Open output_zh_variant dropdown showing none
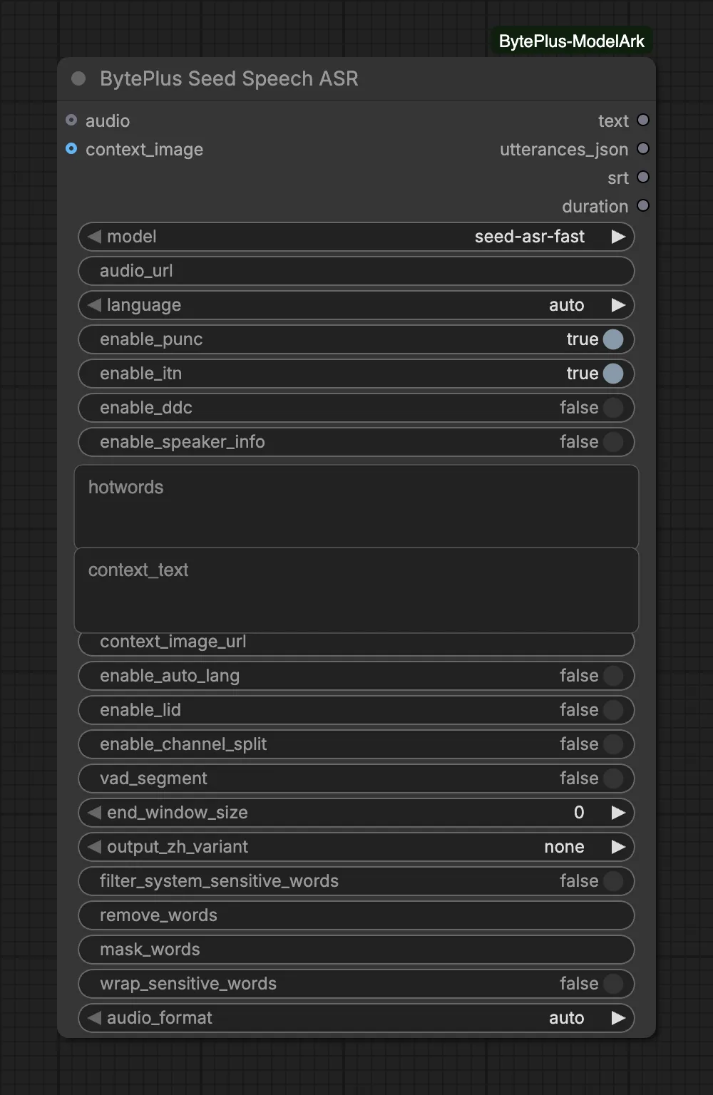The height and width of the screenshot is (1095, 713). point(356,847)
